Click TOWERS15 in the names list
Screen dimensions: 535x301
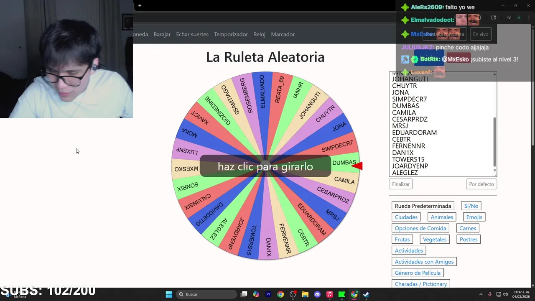tap(408, 159)
